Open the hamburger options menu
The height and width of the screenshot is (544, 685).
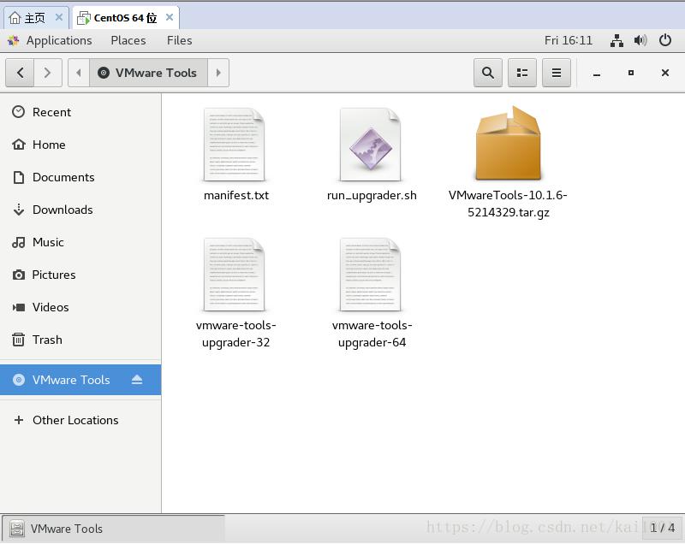pyautogui.click(x=556, y=73)
